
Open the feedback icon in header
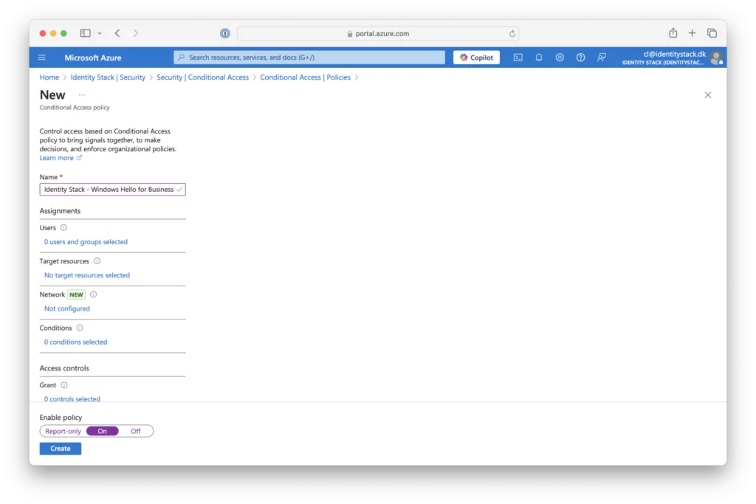tap(601, 58)
